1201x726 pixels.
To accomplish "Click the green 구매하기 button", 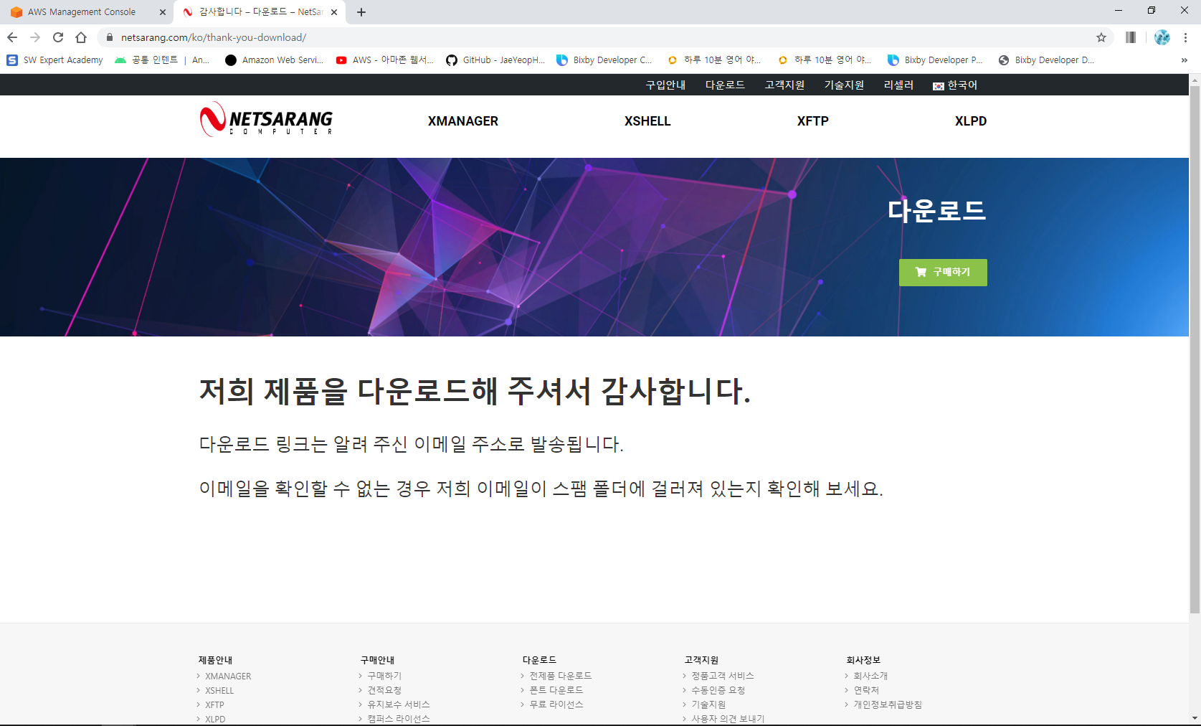I will click(x=943, y=273).
